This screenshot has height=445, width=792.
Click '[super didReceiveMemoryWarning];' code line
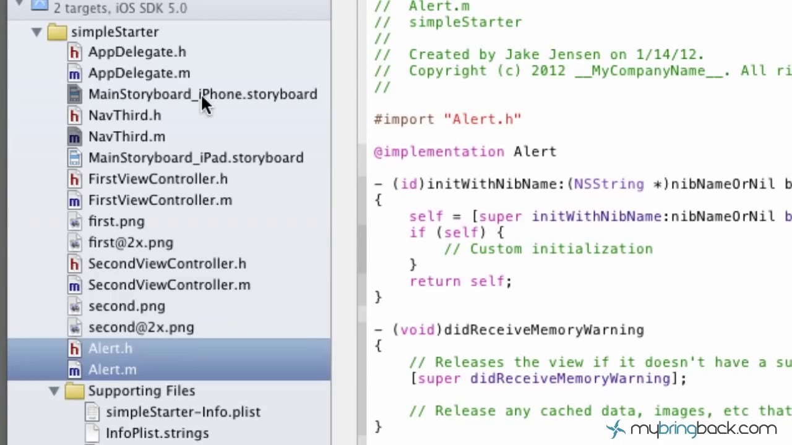[x=548, y=379]
